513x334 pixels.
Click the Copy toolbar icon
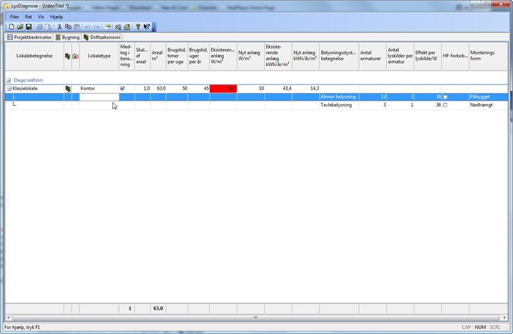click(x=68, y=27)
